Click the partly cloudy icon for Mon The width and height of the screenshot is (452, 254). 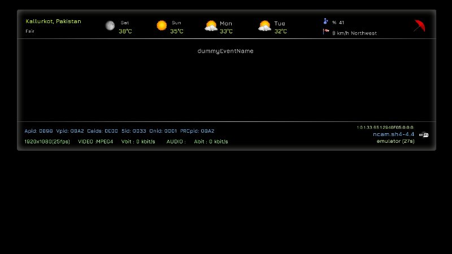[211, 26]
